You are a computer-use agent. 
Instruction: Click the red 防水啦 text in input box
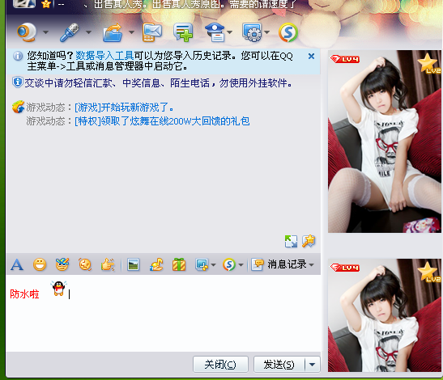pyautogui.click(x=24, y=294)
